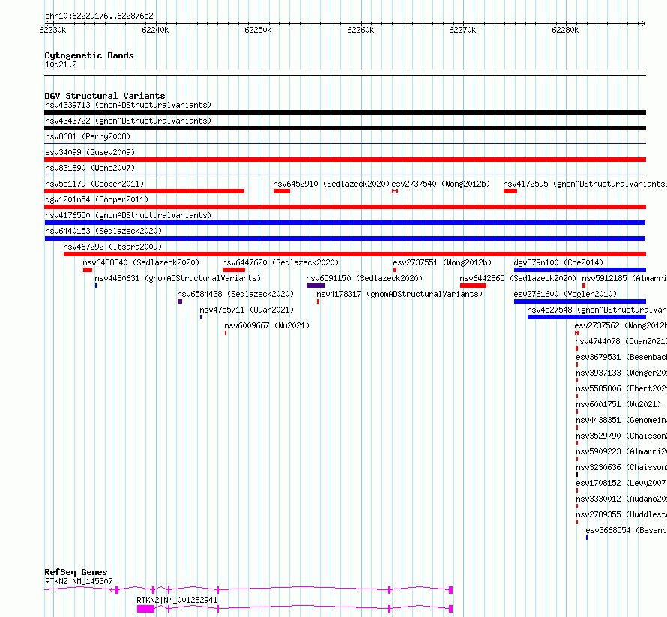Select nsv3529790 (Chaisson) label
Screen dimensions: 667x617
click(621, 436)
